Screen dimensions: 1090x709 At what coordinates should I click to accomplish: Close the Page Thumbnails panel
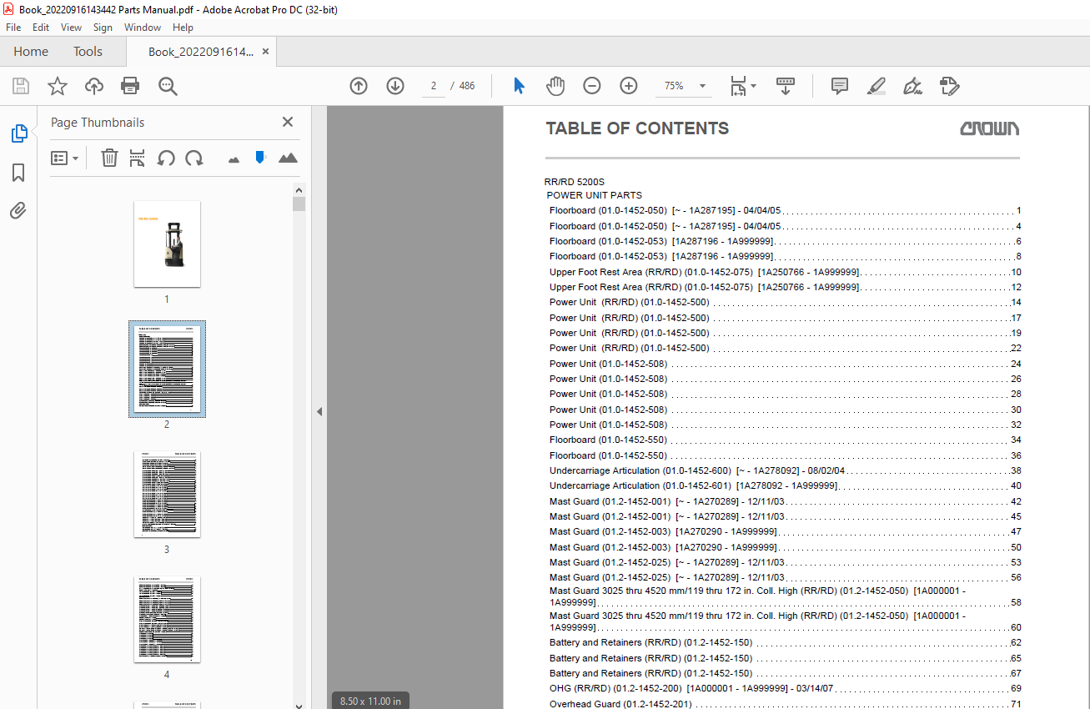[x=288, y=122]
